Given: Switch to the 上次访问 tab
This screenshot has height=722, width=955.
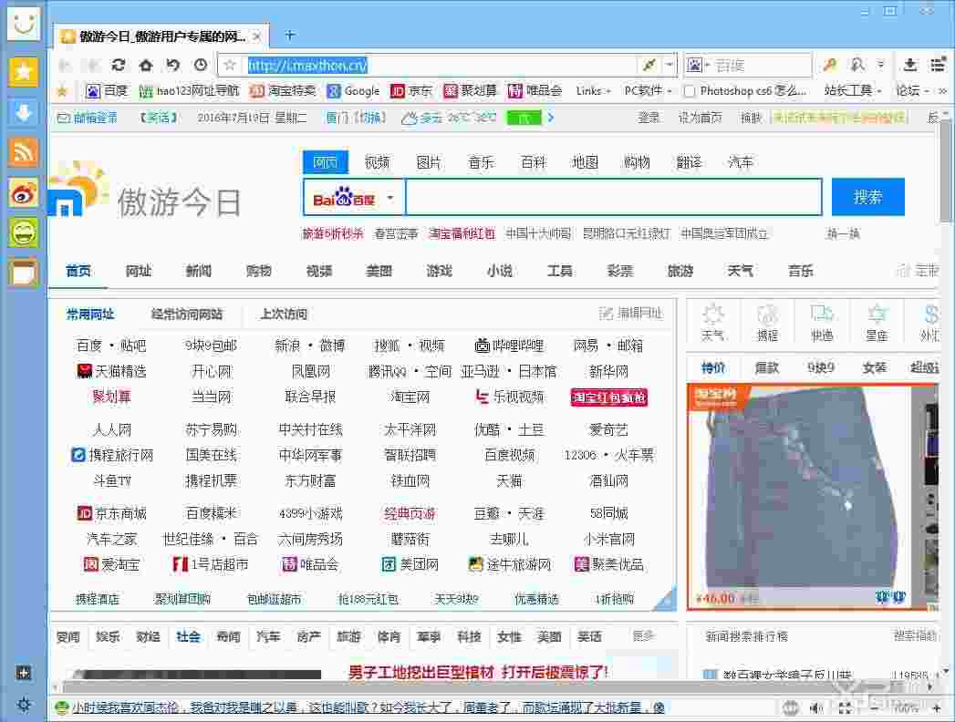Looking at the screenshot, I should click(x=283, y=315).
